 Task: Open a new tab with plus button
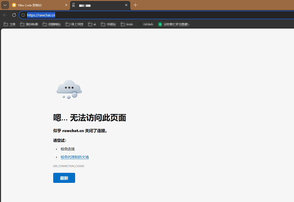click(x=135, y=5)
